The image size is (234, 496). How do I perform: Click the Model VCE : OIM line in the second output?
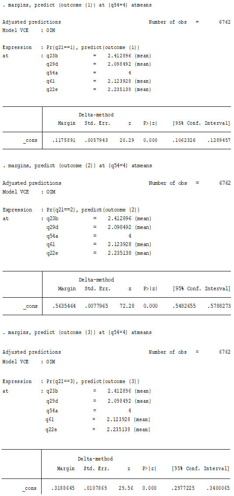click(28, 192)
